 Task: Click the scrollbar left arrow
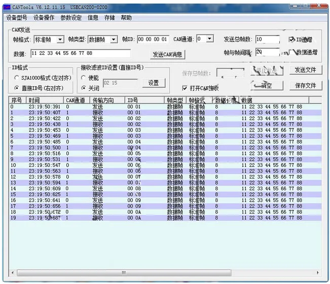(x=13, y=273)
